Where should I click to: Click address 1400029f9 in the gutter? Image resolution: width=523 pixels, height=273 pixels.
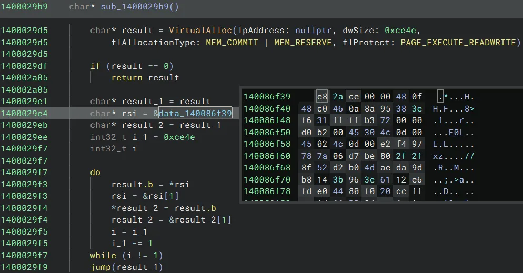point(24,267)
